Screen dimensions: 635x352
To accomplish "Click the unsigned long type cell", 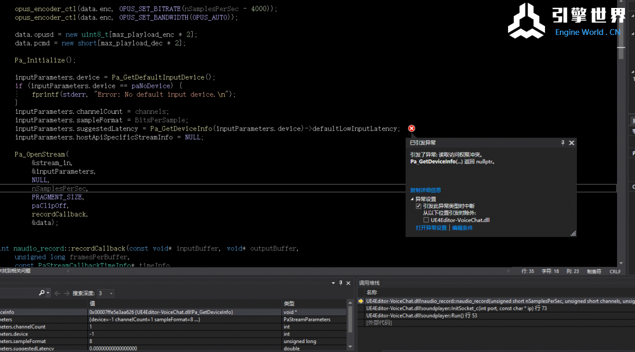I will point(314,341).
